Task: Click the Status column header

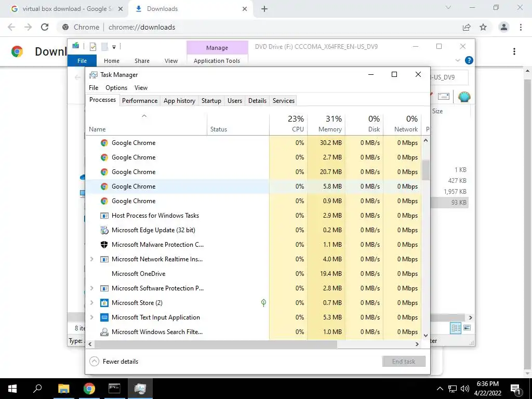Action: tap(238, 124)
